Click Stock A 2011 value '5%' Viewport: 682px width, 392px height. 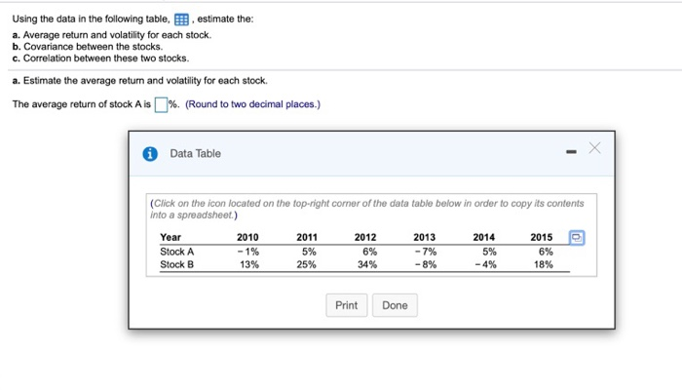pyautogui.click(x=309, y=252)
